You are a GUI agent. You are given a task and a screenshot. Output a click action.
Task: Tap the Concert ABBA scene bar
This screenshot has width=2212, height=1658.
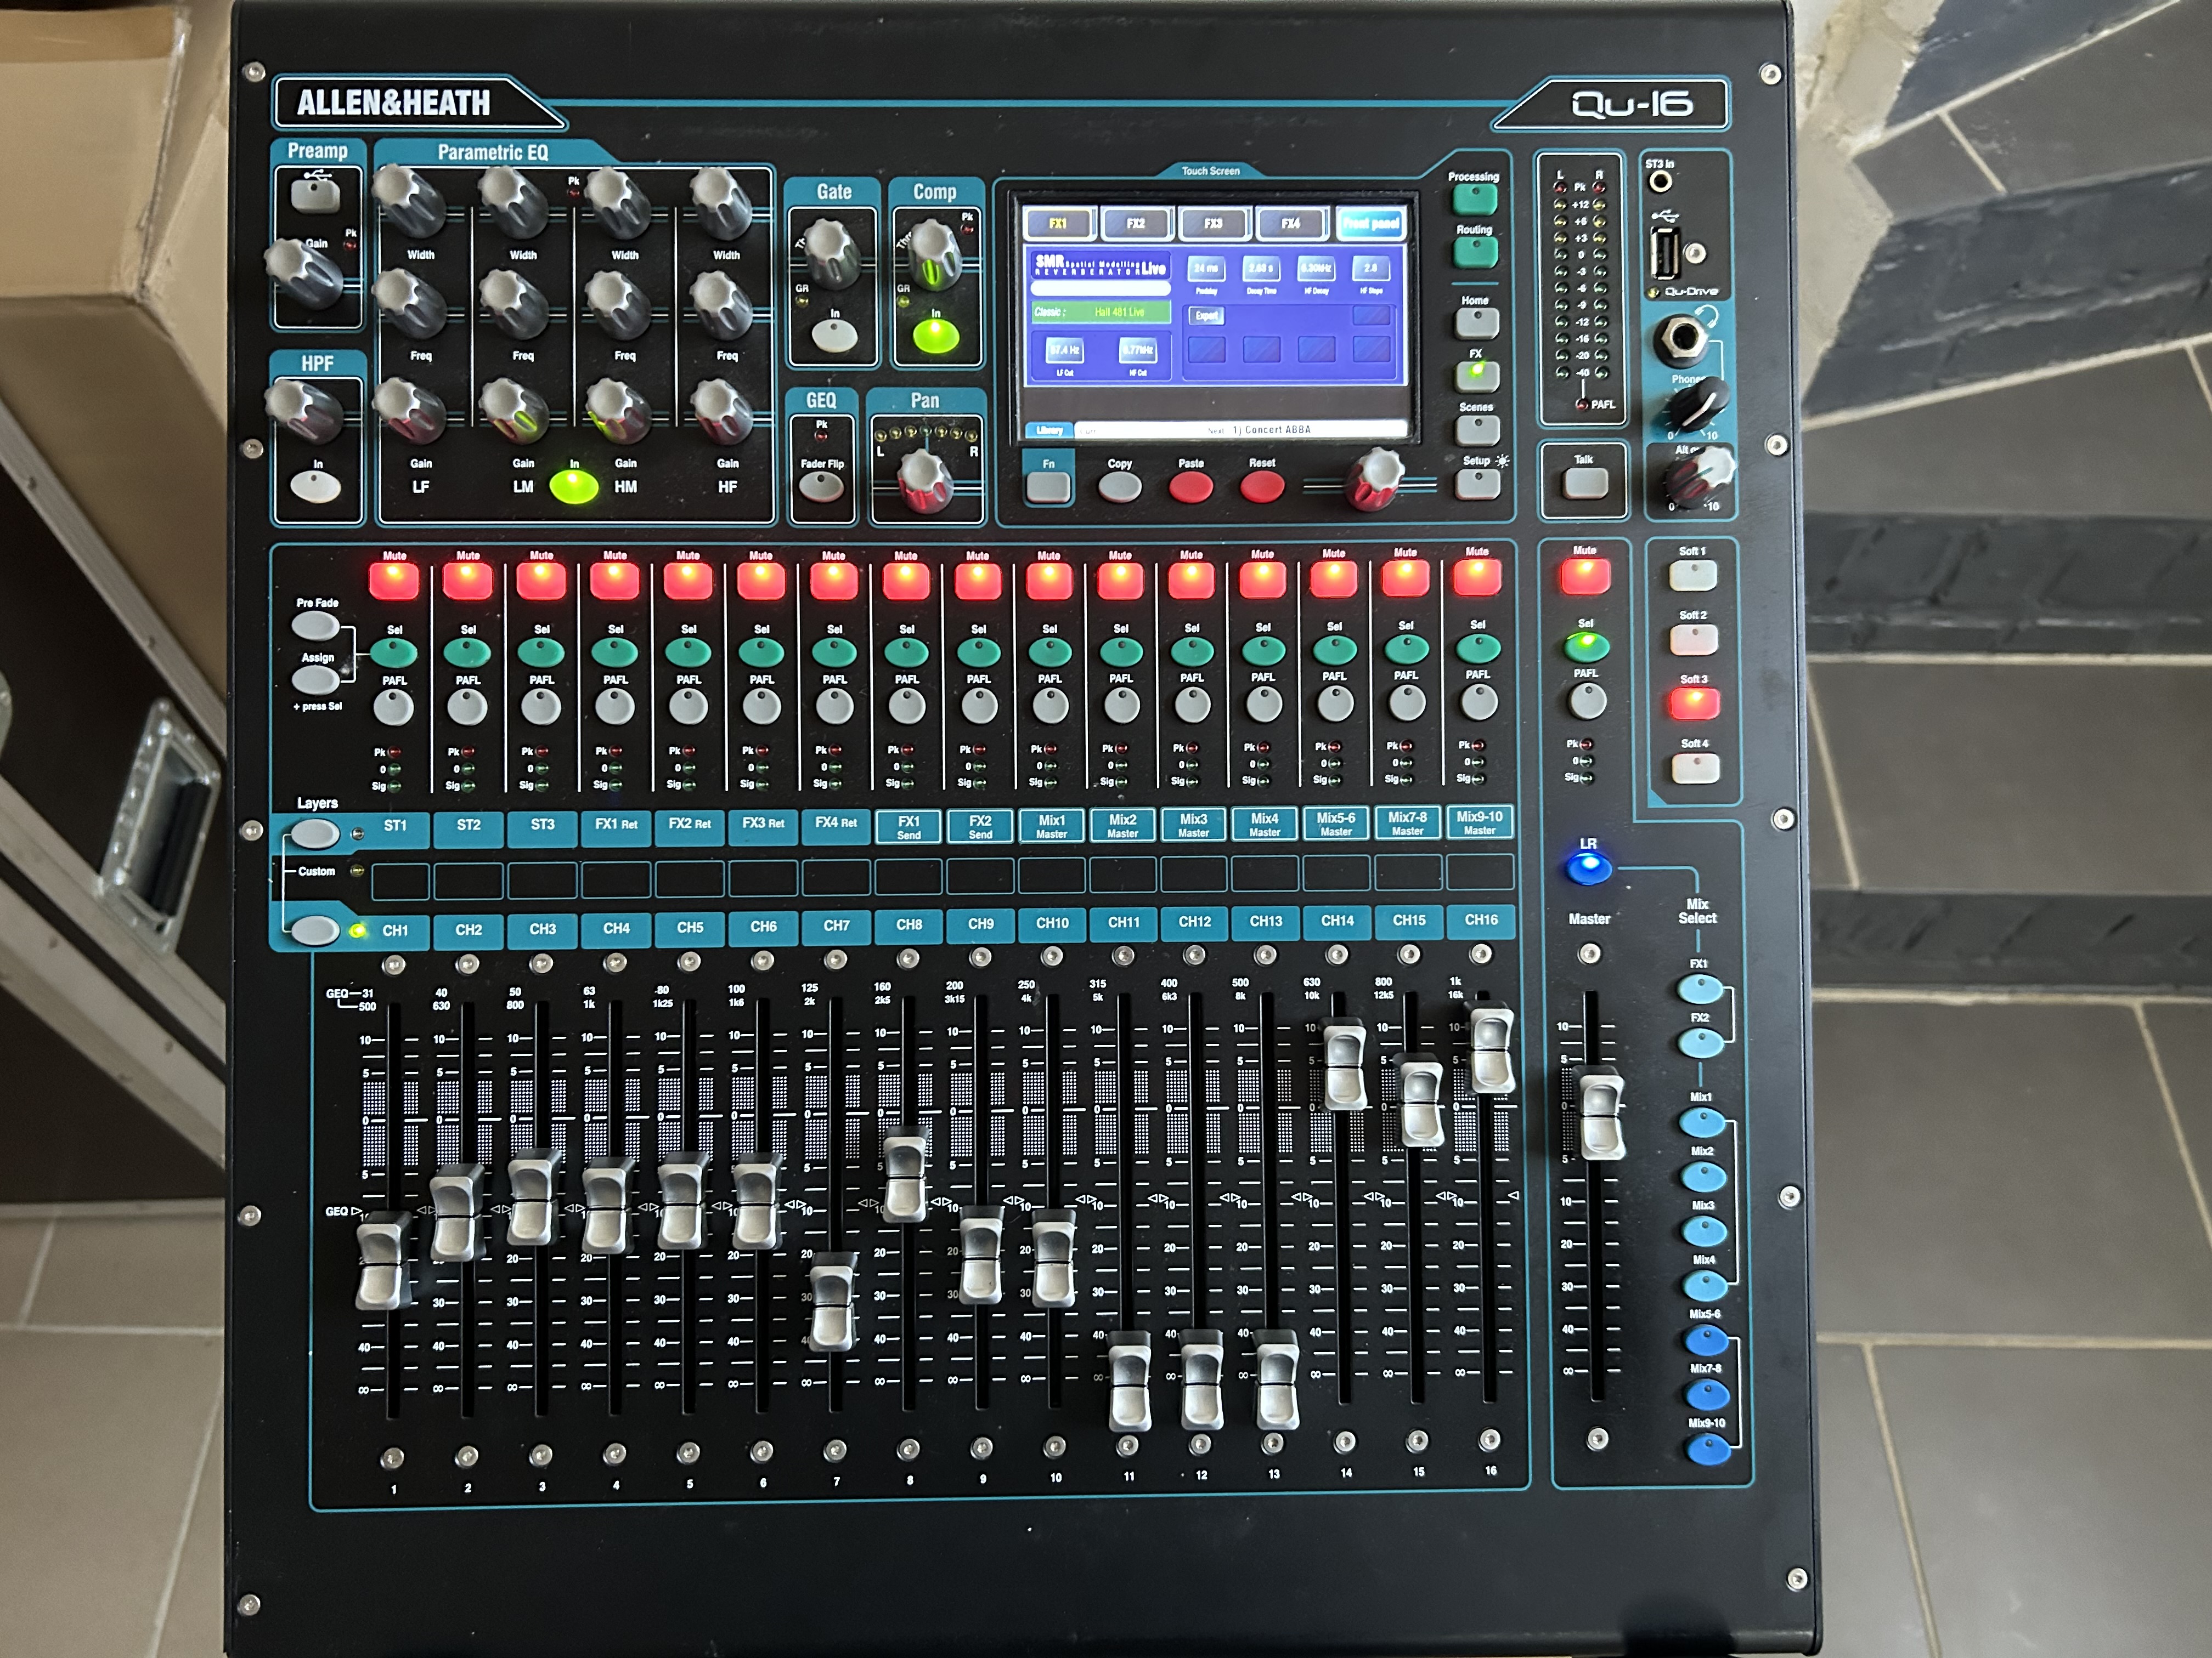(x=1240, y=430)
